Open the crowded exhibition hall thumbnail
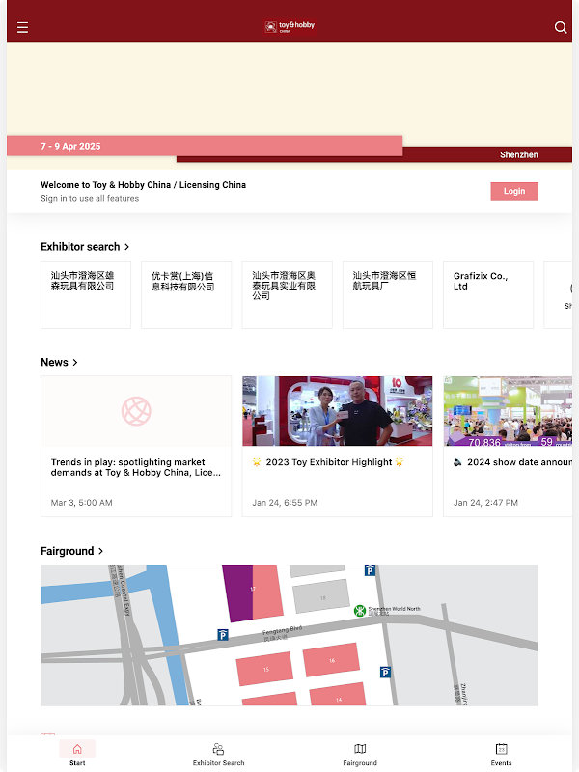Screen dimensions: 579x772 click(508, 411)
